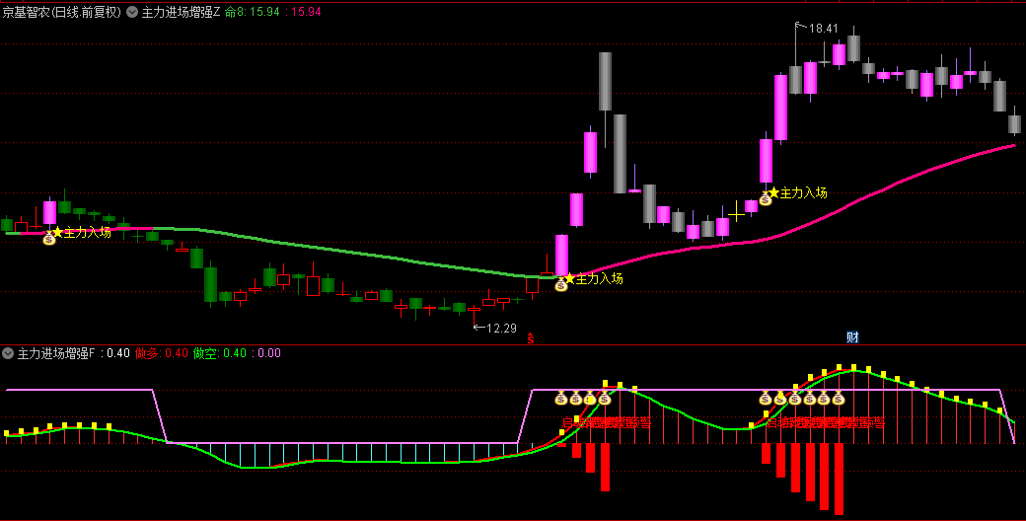Viewport: 1026px width, 521px height.
Task: Select the 主力进场增强Z indicator name
Action: [182, 12]
